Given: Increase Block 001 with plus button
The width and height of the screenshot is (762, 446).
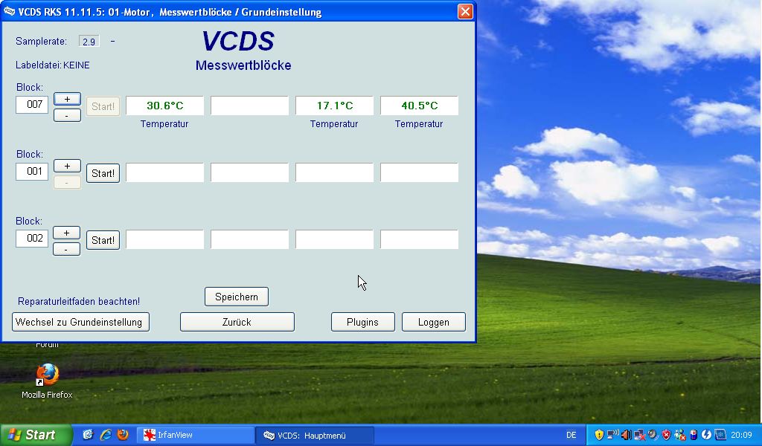Looking at the screenshot, I should point(67,166).
